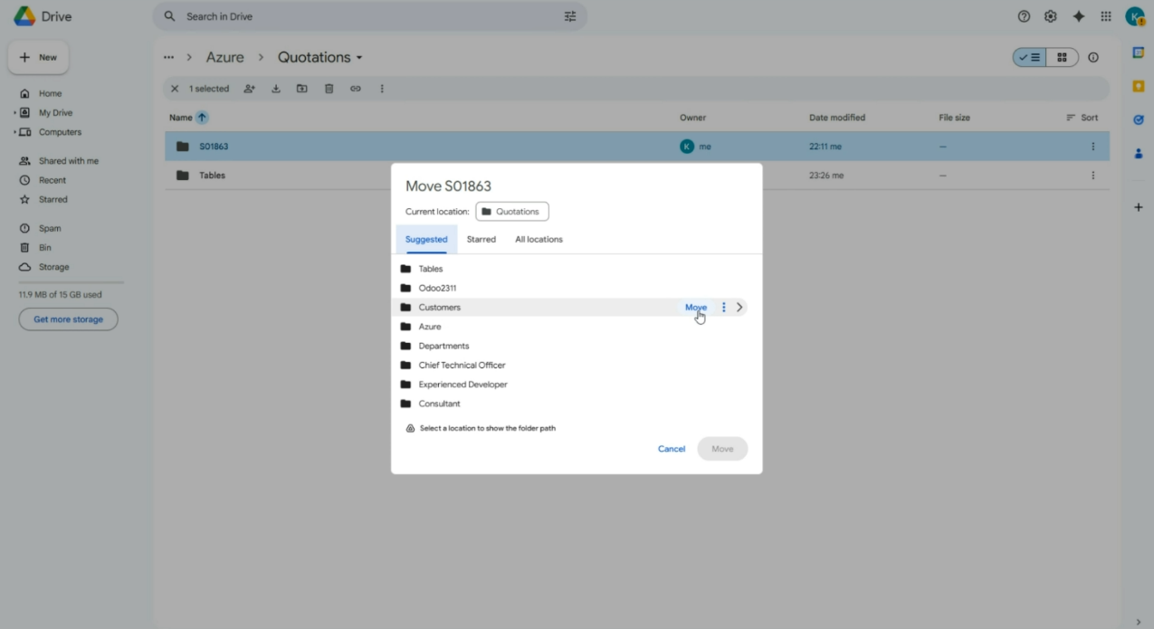Click the Move to folder toolbar icon
This screenshot has height=629, width=1154.
point(302,89)
